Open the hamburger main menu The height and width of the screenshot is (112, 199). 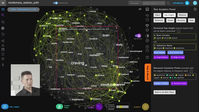click(x=3, y=3)
